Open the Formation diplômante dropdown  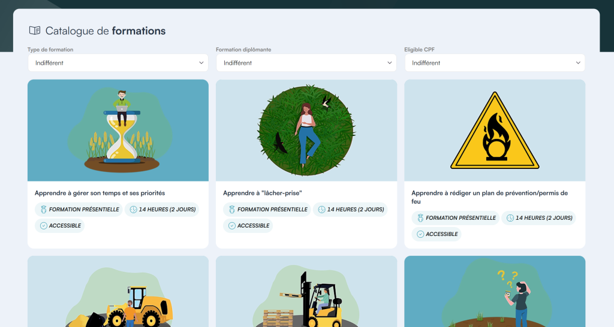(306, 63)
